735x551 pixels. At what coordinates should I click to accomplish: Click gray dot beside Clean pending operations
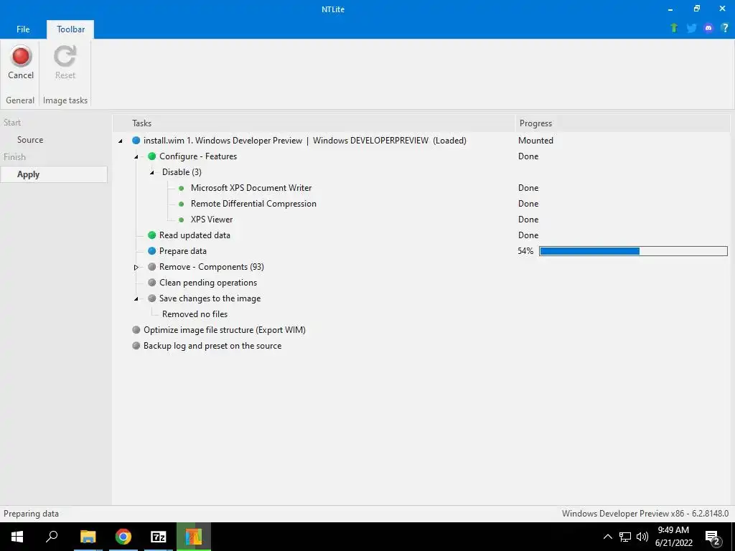click(152, 283)
